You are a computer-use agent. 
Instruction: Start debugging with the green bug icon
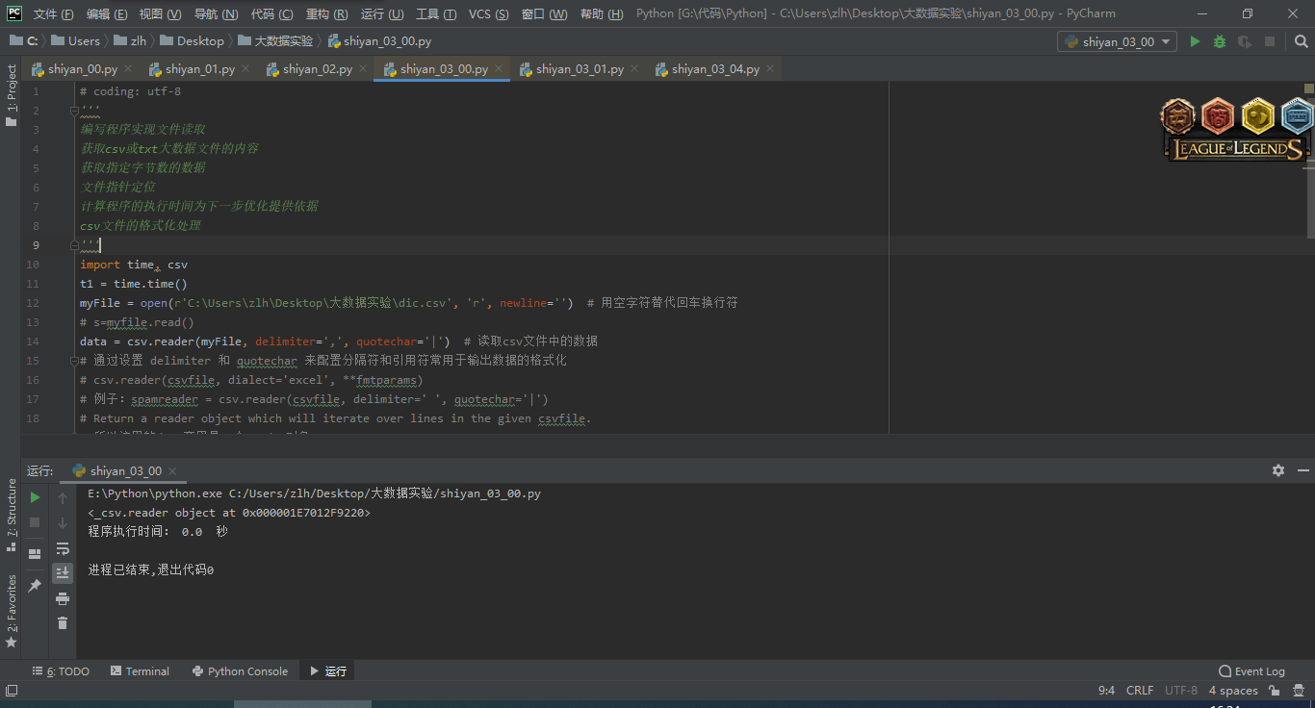1220,41
